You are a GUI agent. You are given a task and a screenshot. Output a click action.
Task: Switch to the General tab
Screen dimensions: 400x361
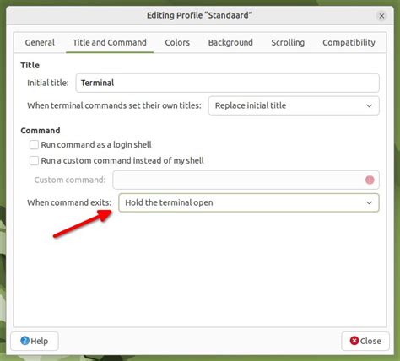40,42
